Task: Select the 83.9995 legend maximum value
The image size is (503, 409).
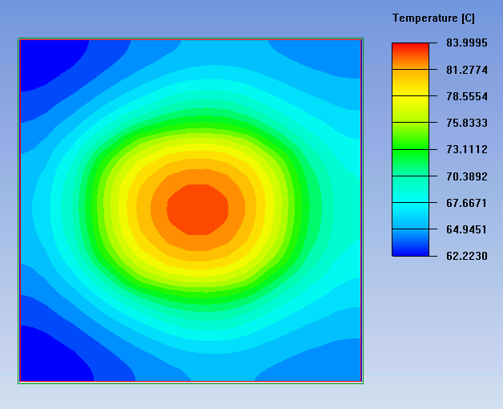Action: [x=467, y=43]
